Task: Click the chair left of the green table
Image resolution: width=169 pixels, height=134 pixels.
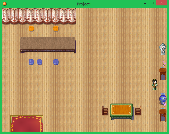Action: coord(105,111)
